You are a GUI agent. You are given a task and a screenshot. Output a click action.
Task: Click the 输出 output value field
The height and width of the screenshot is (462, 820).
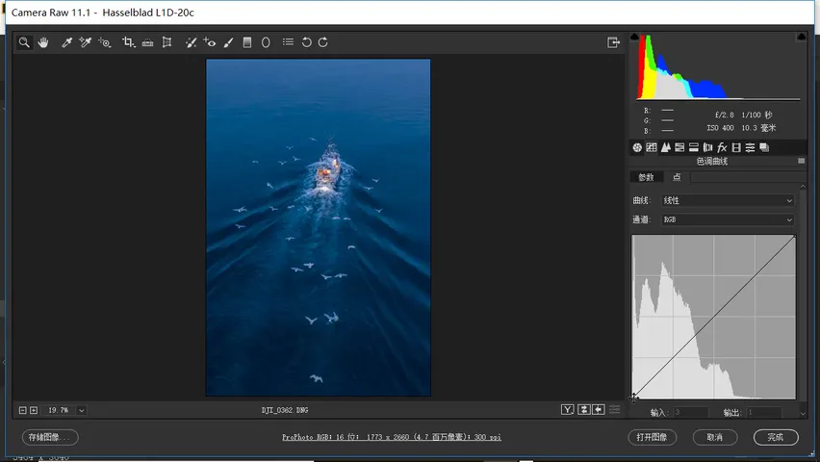(764, 412)
